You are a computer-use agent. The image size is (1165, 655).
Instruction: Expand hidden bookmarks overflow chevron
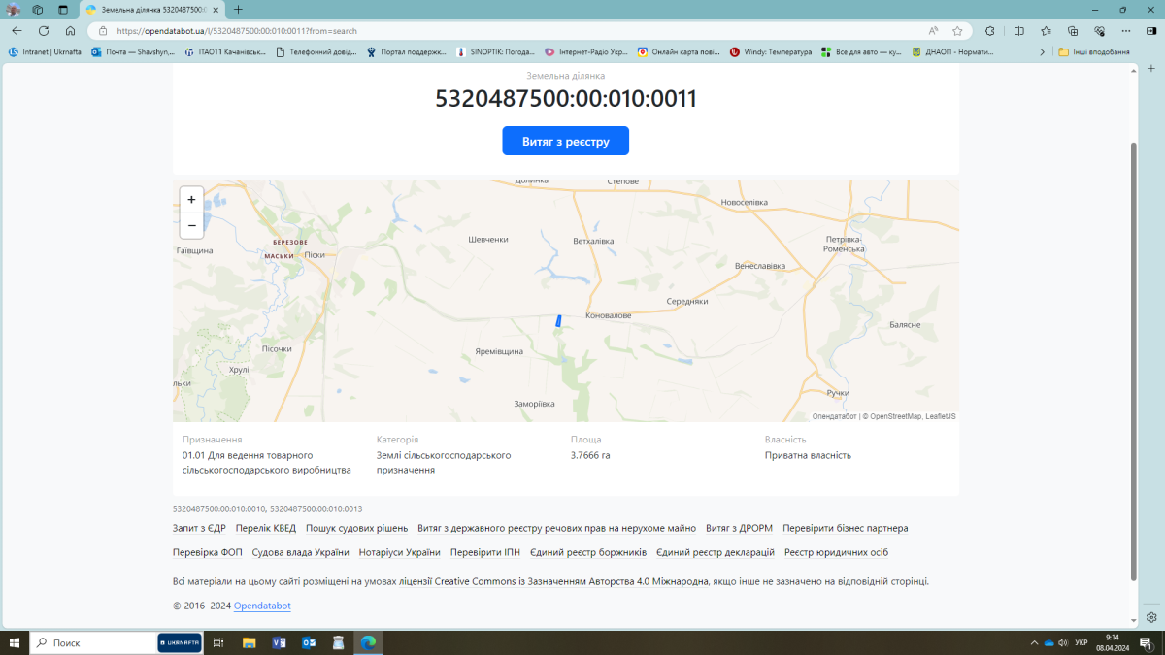(1042, 52)
